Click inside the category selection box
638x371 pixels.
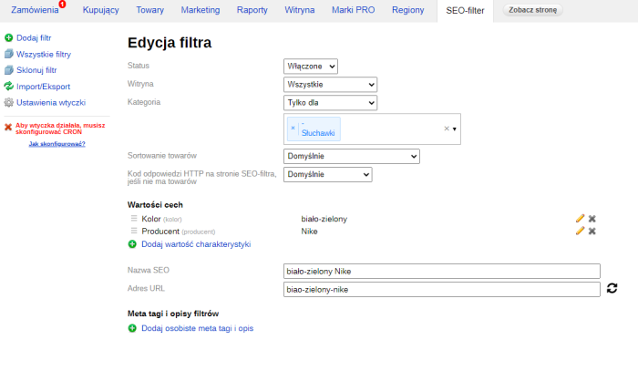tap(372, 129)
